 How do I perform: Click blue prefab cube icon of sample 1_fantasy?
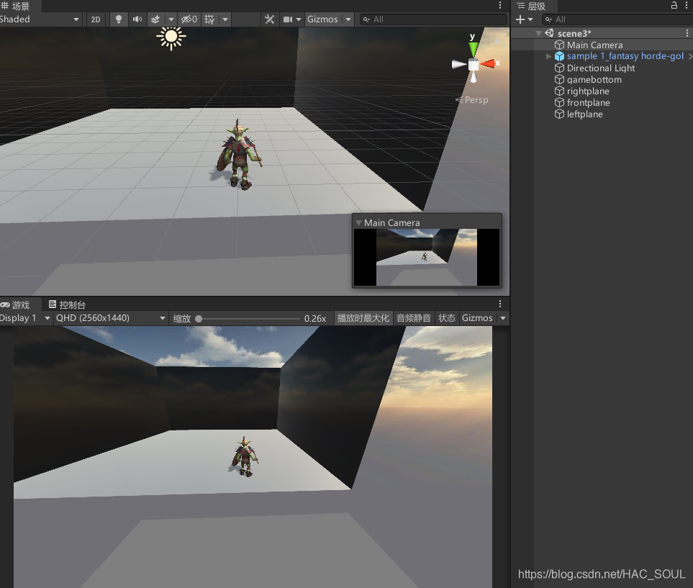pos(560,56)
